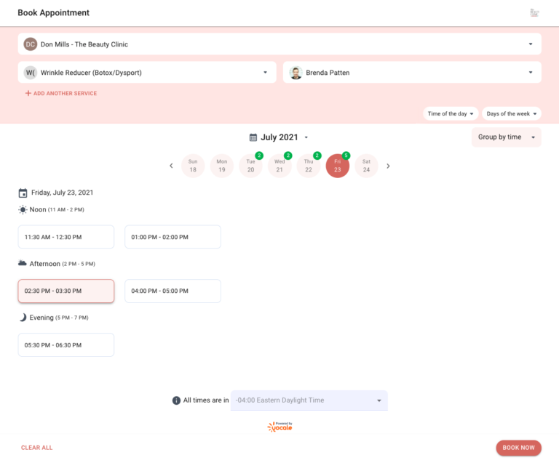Click the BOOK NOW button
Viewport: 559px width, 460px height.
coord(518,448)
